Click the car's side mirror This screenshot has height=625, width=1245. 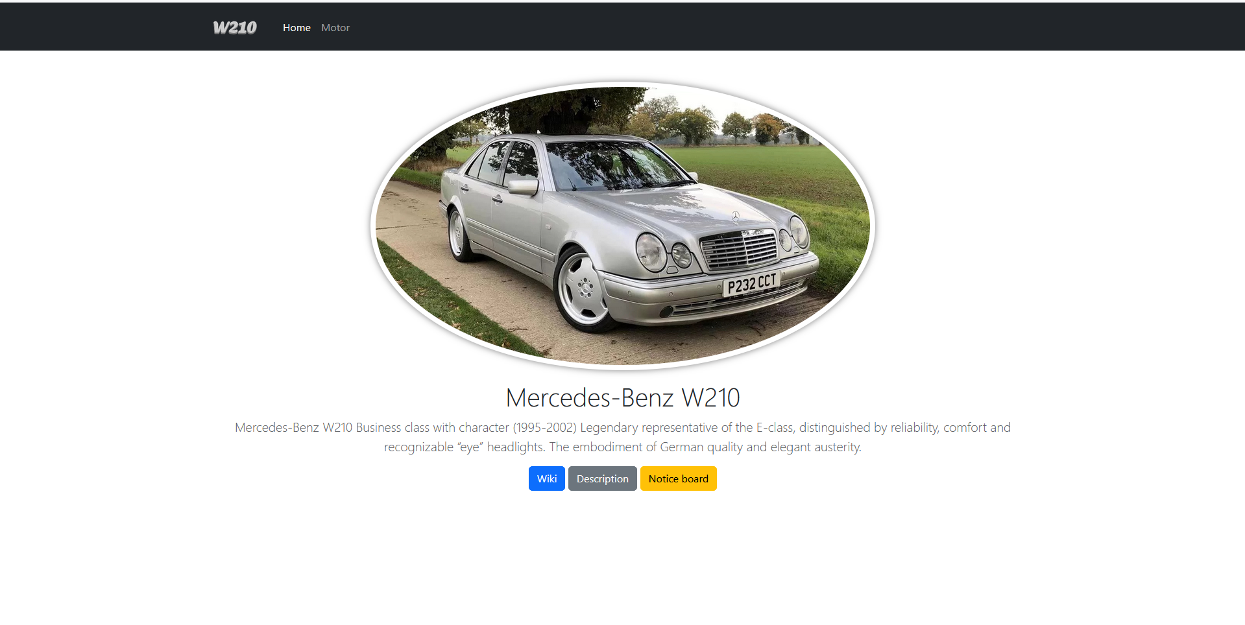pos(523,187)
